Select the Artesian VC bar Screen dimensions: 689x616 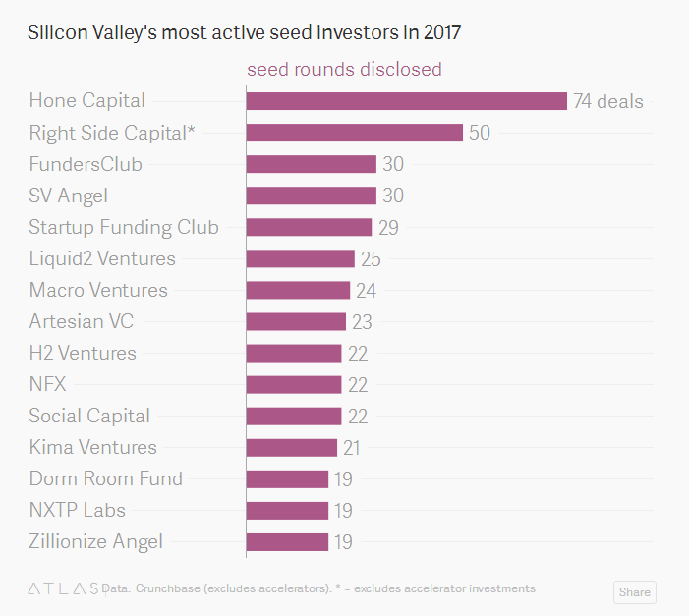point(296,321)
